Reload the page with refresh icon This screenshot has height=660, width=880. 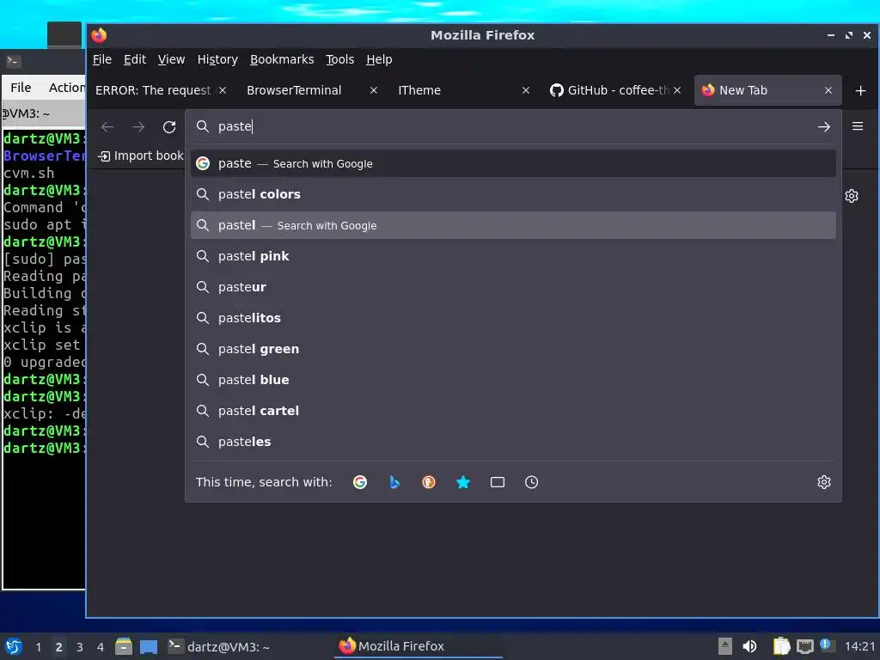[169, 127]
